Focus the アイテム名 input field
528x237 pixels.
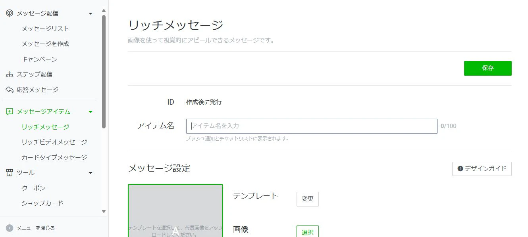click(312, 126)
